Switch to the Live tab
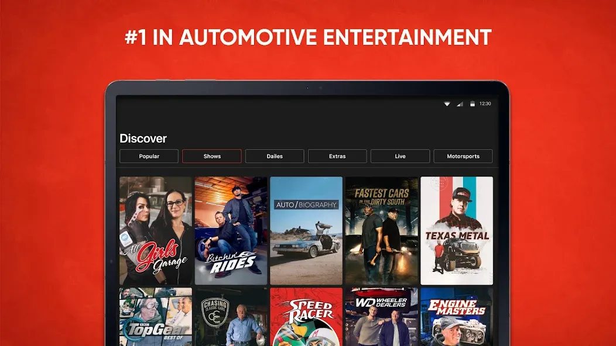 coord(400,156)
